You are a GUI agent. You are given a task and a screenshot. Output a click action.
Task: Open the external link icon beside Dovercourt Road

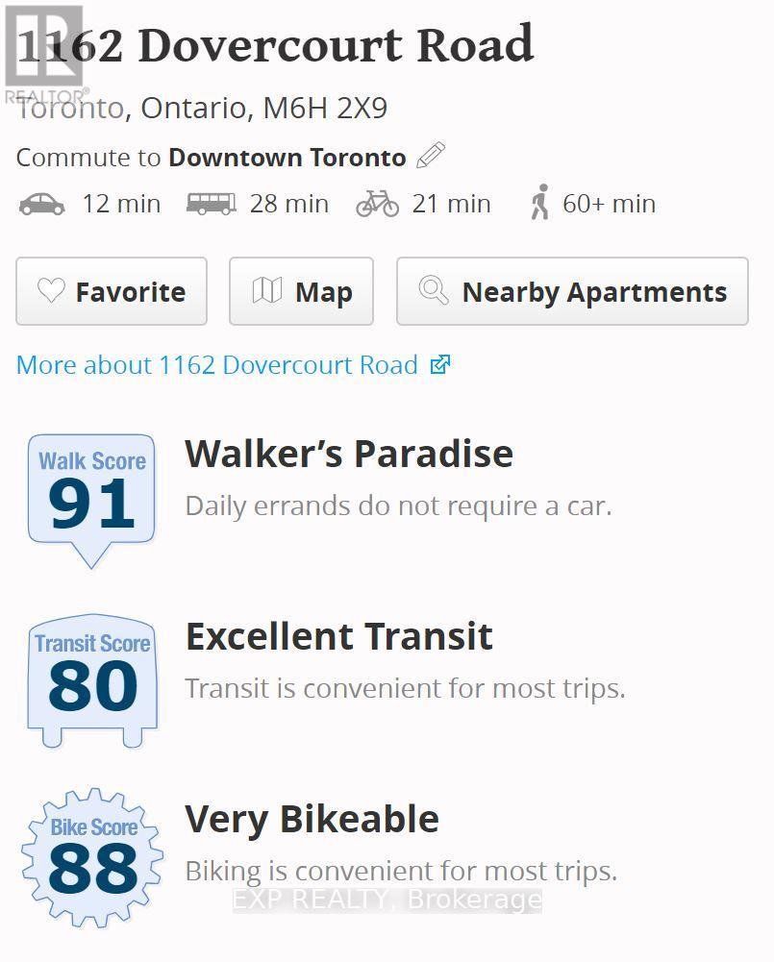click(440, 364)
